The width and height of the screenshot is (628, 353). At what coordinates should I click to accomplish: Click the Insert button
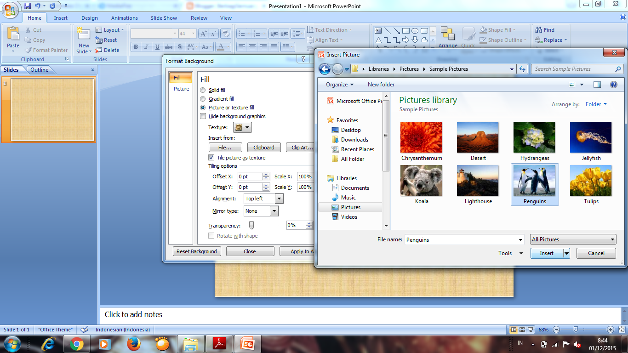(x=547, y=253)
